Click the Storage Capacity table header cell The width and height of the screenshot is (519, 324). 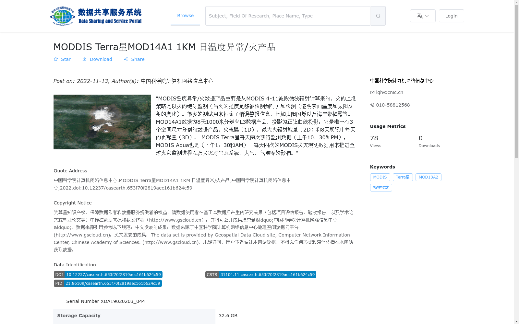tap(134, 316)
